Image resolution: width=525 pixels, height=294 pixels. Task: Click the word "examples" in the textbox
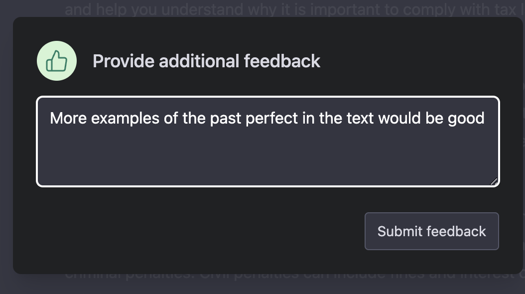tap(125, 118)
